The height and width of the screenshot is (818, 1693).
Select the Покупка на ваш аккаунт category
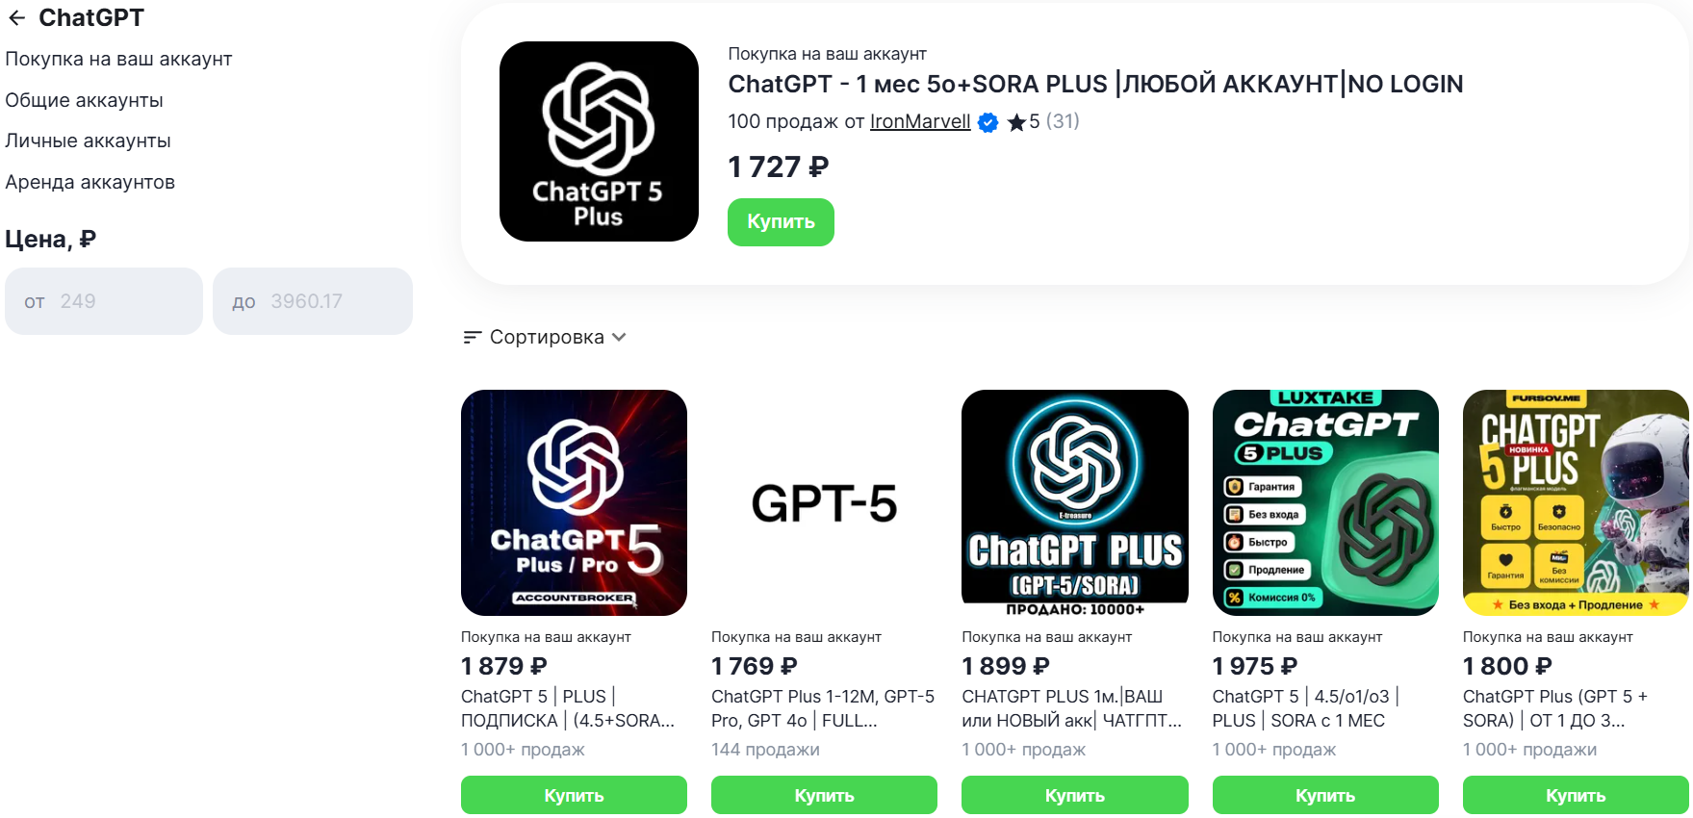(x=118, y=59)
